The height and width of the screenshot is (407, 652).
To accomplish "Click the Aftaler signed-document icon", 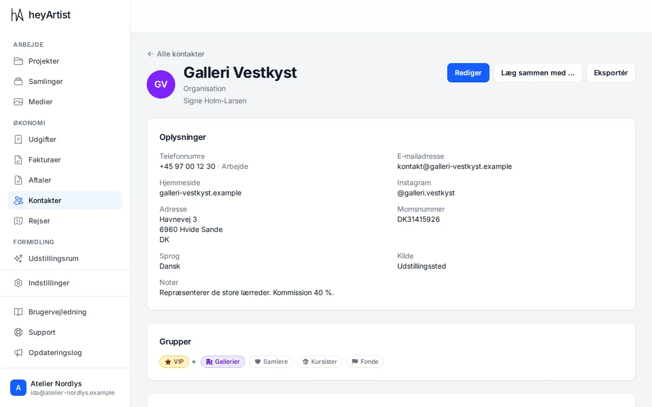I will point(18,180).
